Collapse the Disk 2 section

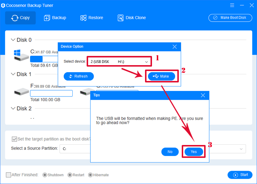point(13,109)
